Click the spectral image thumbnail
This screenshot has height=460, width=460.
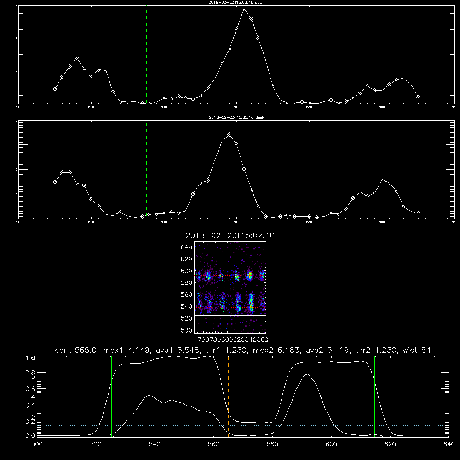click(x=230, y=287)
